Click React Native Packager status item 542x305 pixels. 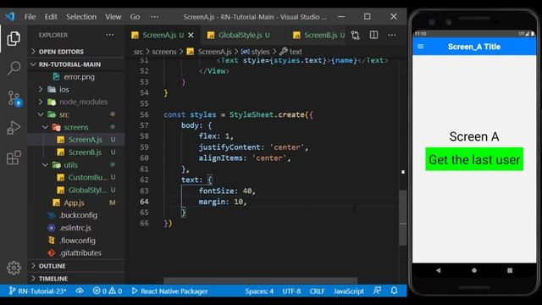[169, 291]
